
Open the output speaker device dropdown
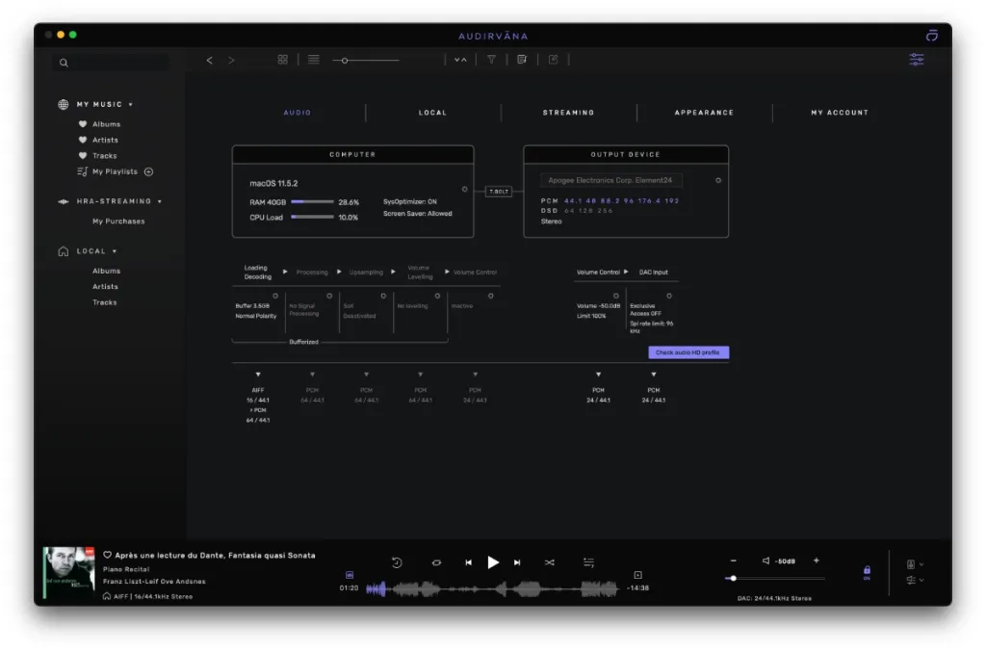(915, 564)
